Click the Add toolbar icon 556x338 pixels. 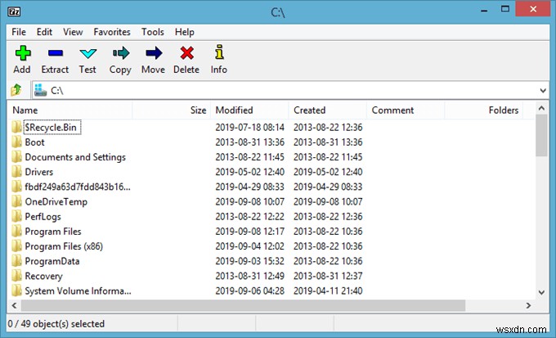23,53
